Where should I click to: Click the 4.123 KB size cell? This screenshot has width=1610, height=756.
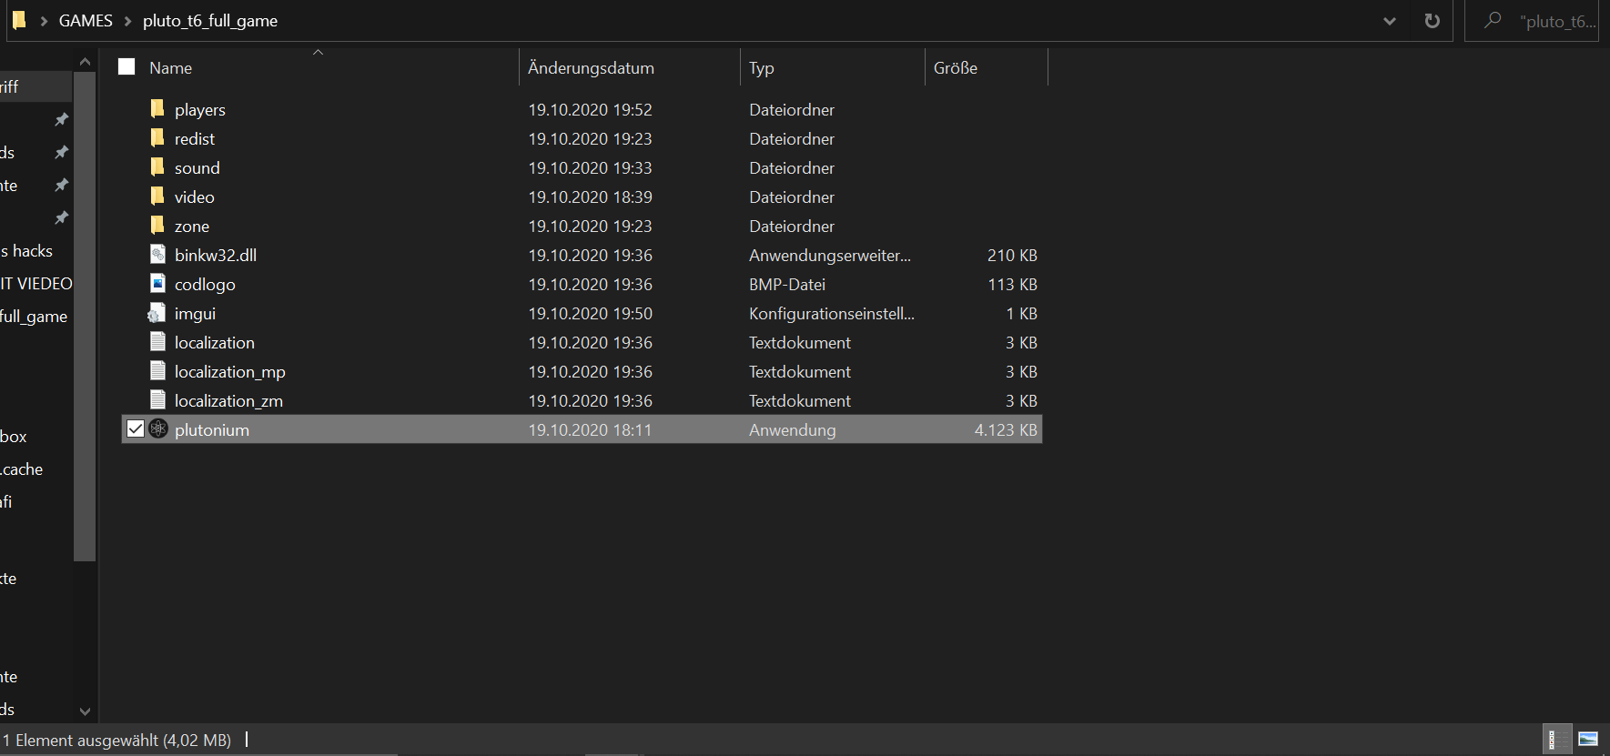[1006, 429]
